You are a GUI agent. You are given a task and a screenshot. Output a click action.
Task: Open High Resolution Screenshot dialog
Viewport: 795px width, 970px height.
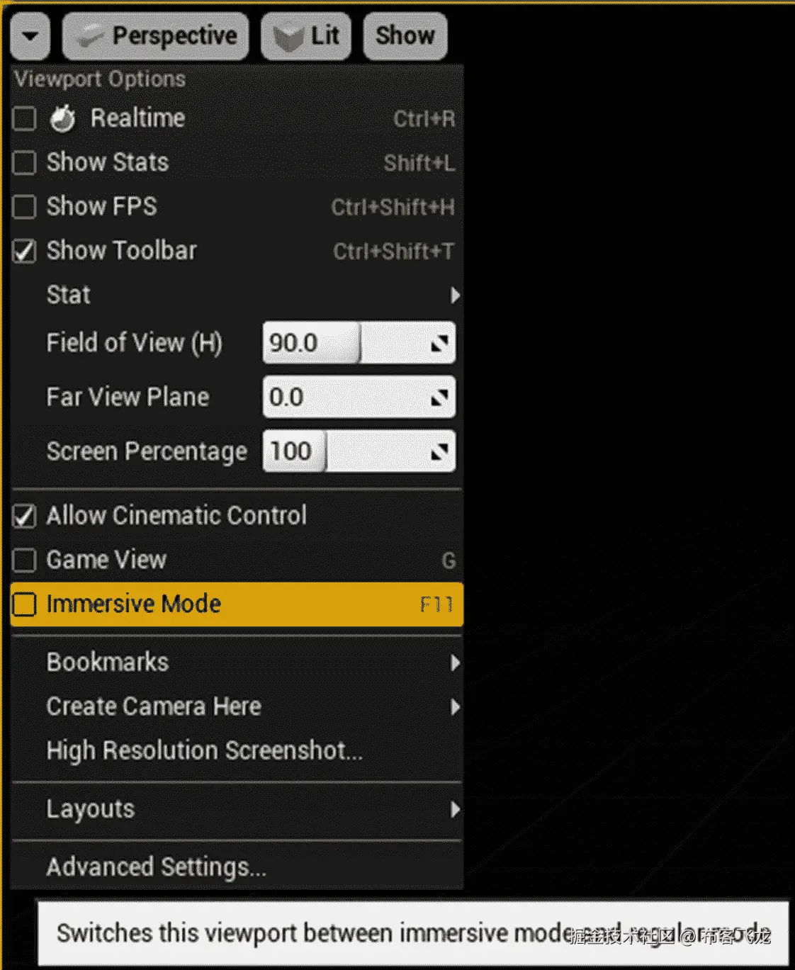pyautogui.click(x=204, y=750)
